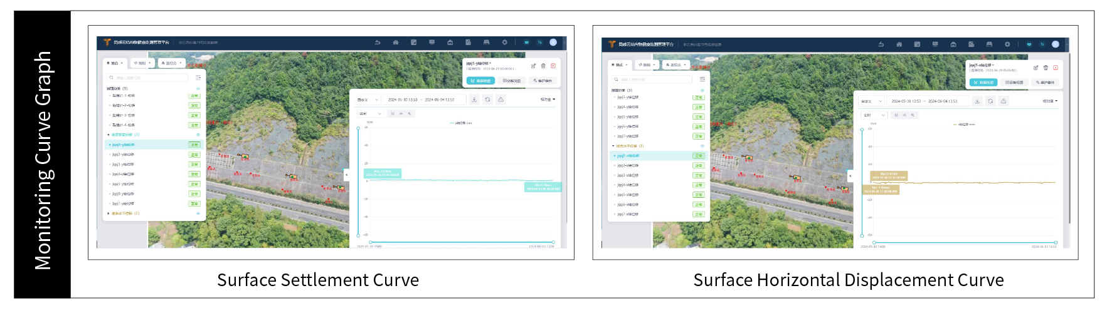
Task: Click edit pencil icon on the jqsj1-y轴位移 card
Action: pos(534,66)
